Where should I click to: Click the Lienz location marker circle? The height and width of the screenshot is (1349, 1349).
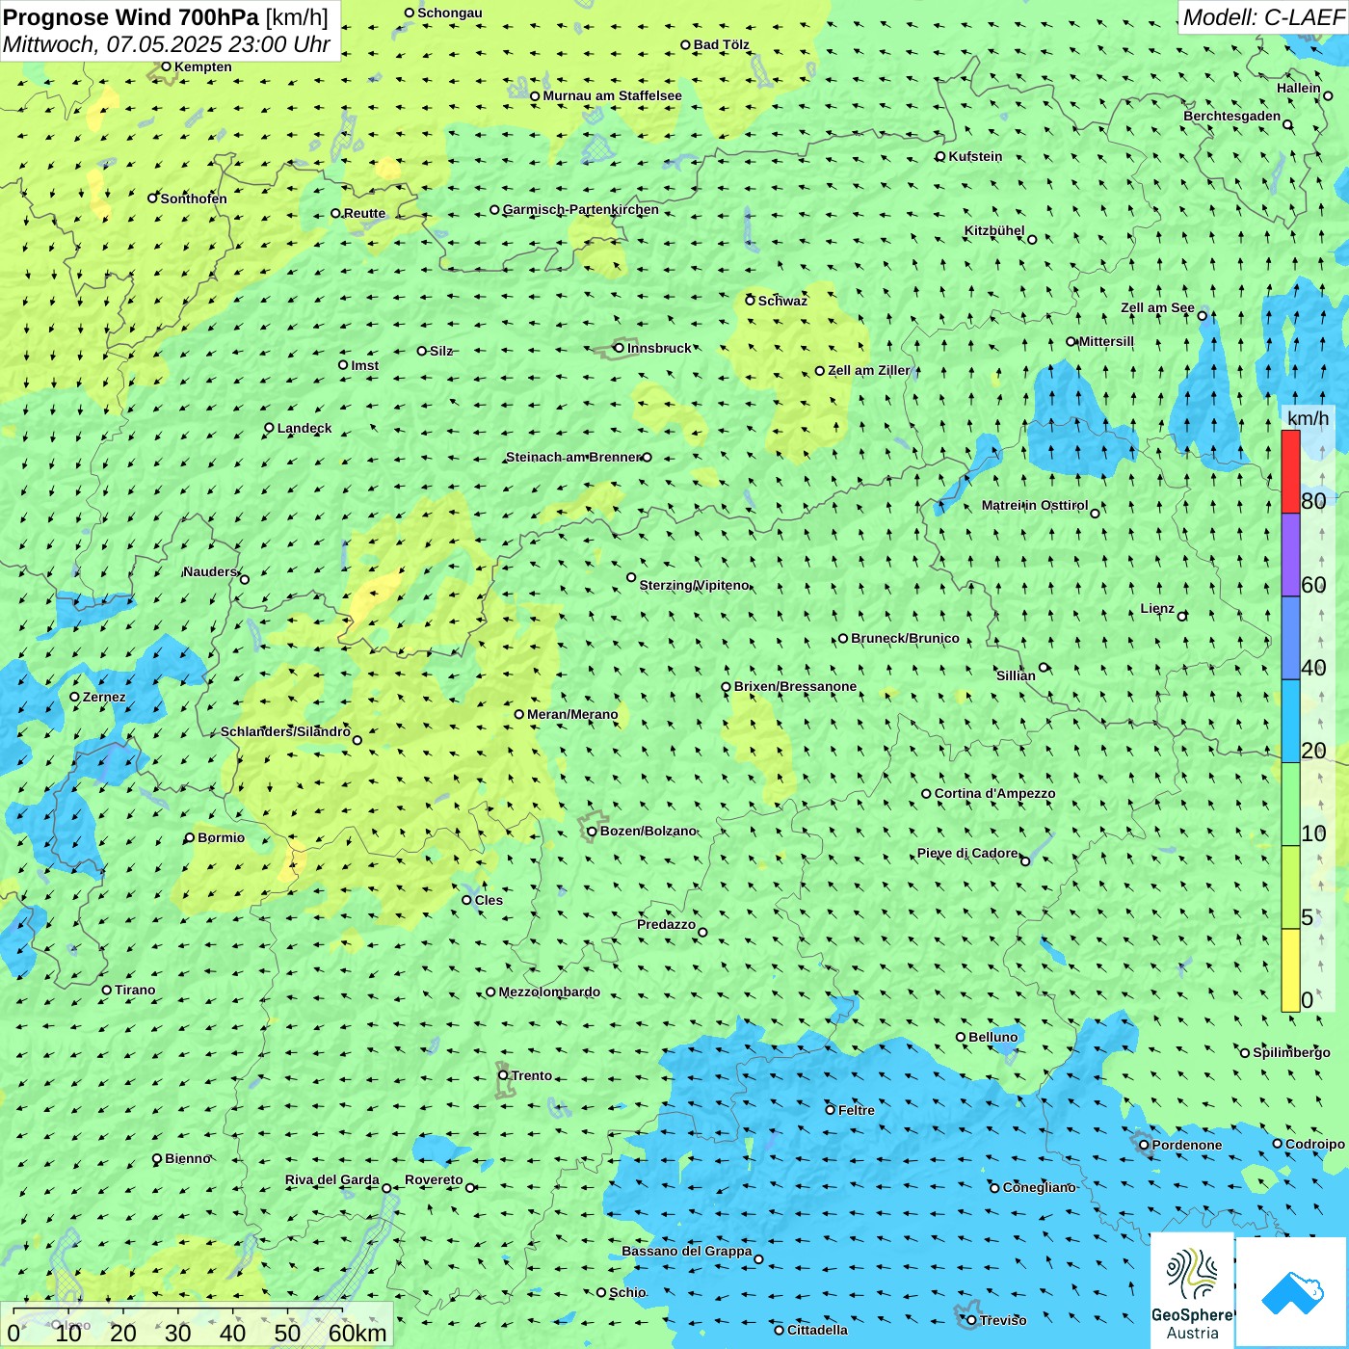point(1182,616)
